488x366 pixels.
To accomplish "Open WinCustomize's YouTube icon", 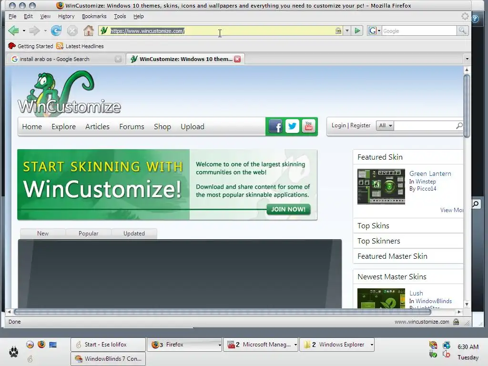I will point(308,126).
